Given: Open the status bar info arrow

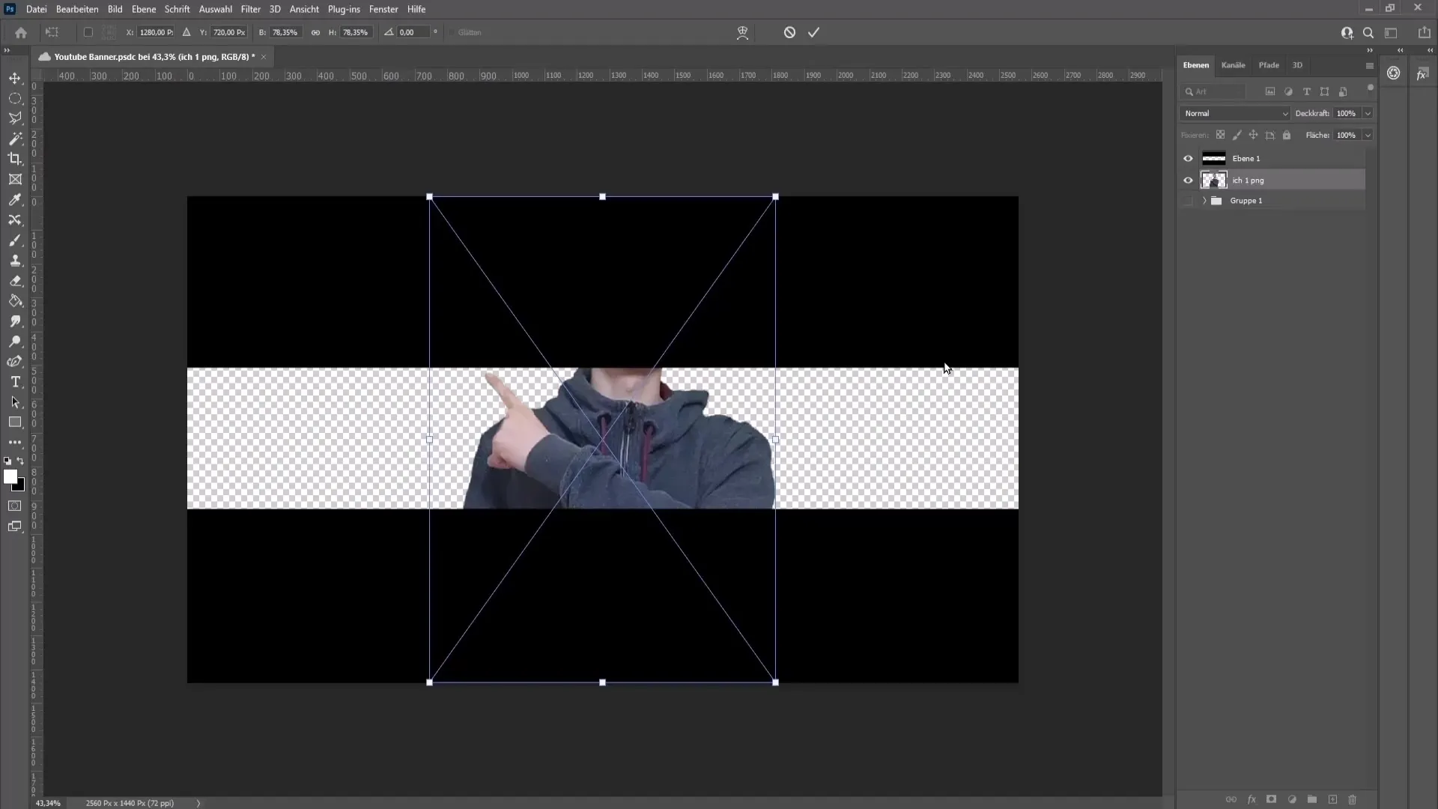Looking at the screenshot, I should click(x=198, y=803).
